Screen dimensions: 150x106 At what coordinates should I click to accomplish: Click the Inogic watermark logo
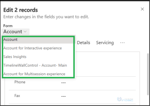click(x=125, y=99)
